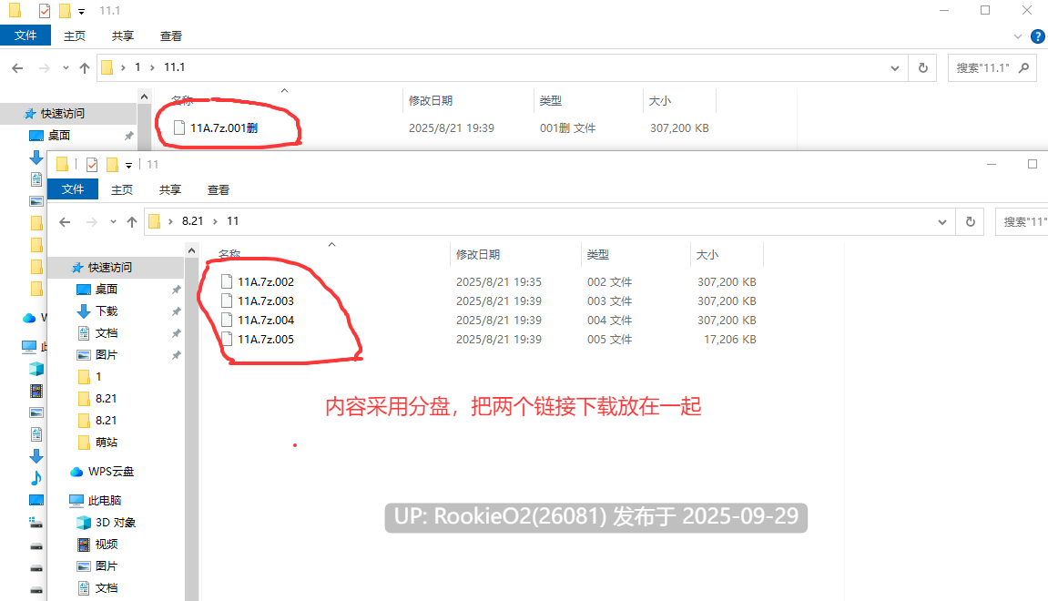The height and width of the screenshot is (601, 1048).
Task: Refresh the 11.1 folder view
Action: point(923,67)
